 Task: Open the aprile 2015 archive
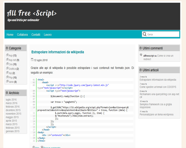click(11, 121)
